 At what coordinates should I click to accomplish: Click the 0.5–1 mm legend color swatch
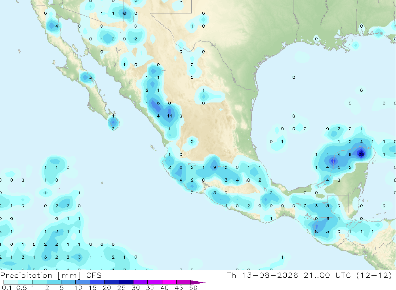point(25,282)
